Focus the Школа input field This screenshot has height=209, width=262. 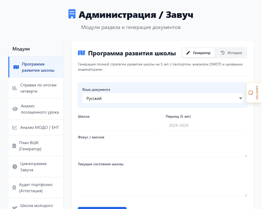[119, 125]
